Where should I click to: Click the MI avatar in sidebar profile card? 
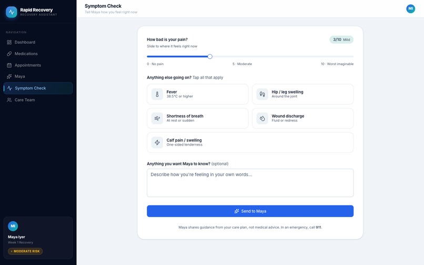pos(13,226)
